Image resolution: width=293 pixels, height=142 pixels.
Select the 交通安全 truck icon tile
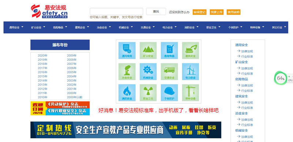[169, 72]
